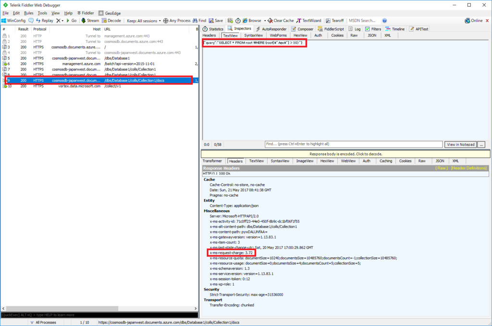Click the timer stopwatch toolbar icon

[238, 21]
